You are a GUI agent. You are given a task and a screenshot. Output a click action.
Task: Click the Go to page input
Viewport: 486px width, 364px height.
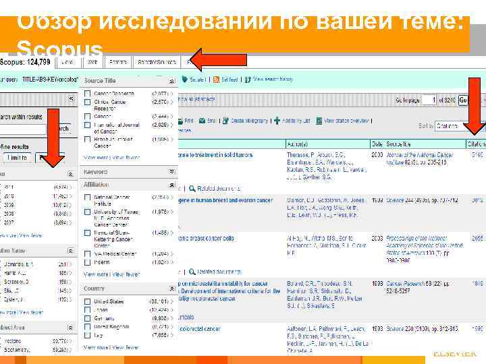point(429,100)
